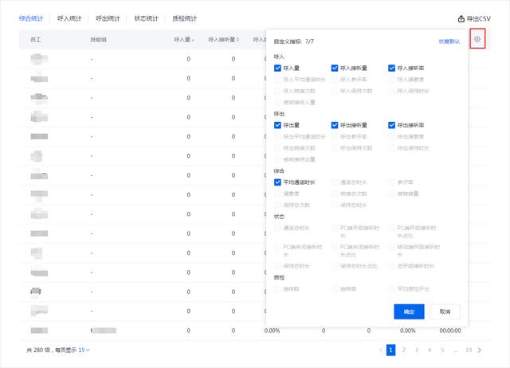Sort the table by 呼入接听量 column arrow

pyautogui.click(x=237, y=40)
